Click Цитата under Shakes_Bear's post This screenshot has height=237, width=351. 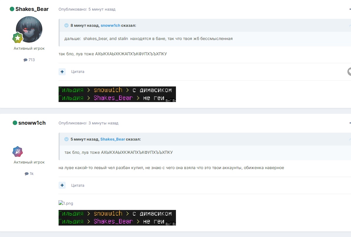(x=78, y=72)
